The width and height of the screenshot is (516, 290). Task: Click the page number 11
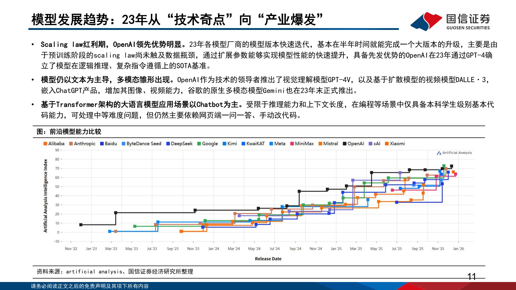pos(472,277)
